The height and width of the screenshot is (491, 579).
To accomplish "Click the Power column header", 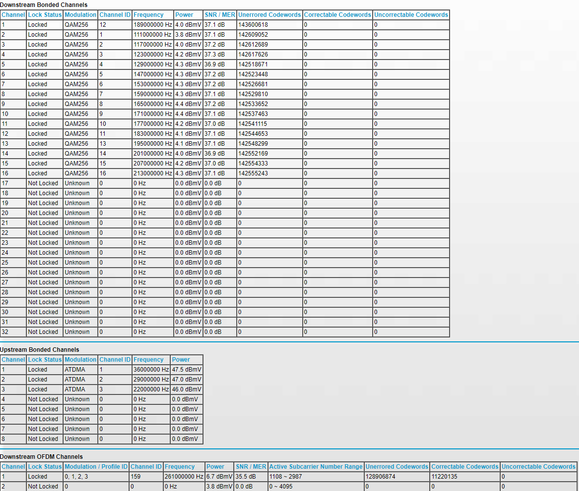I will click(x=183, y=14).
